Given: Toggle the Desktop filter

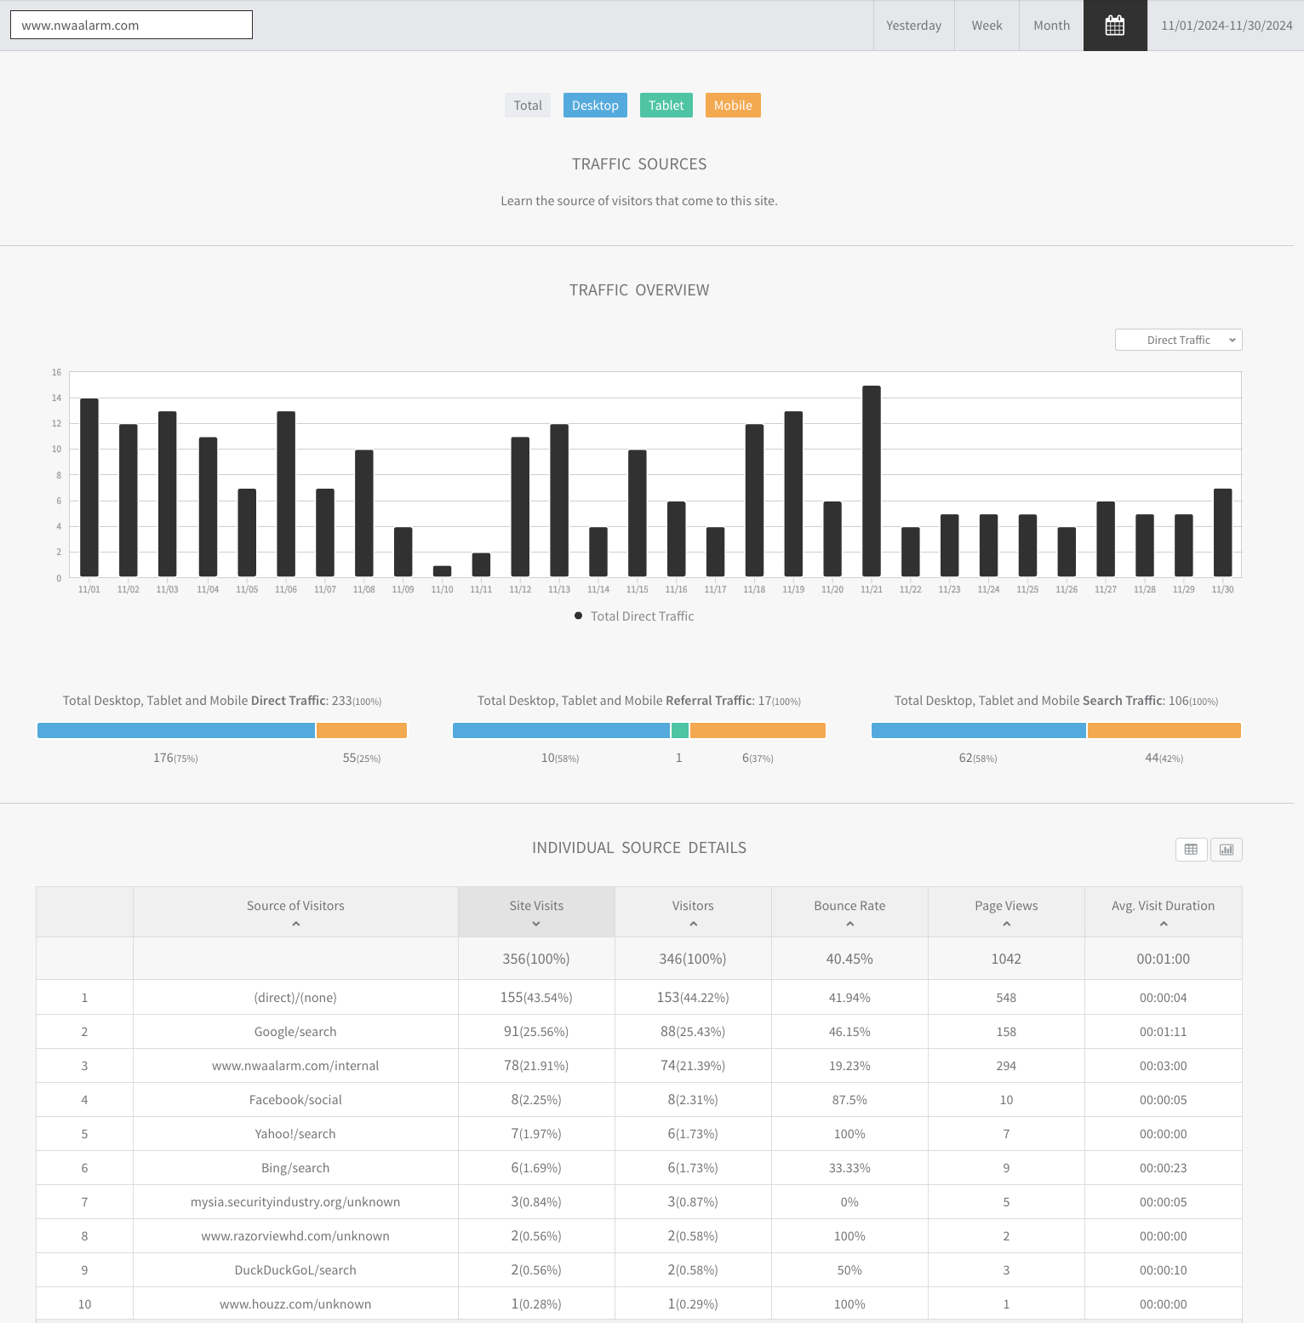Looking at the screenshot, I should coord(595,106).
